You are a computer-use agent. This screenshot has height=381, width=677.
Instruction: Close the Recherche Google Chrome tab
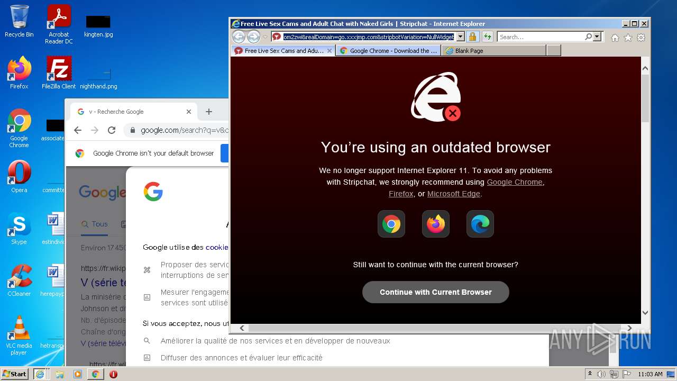click(189, 112)
